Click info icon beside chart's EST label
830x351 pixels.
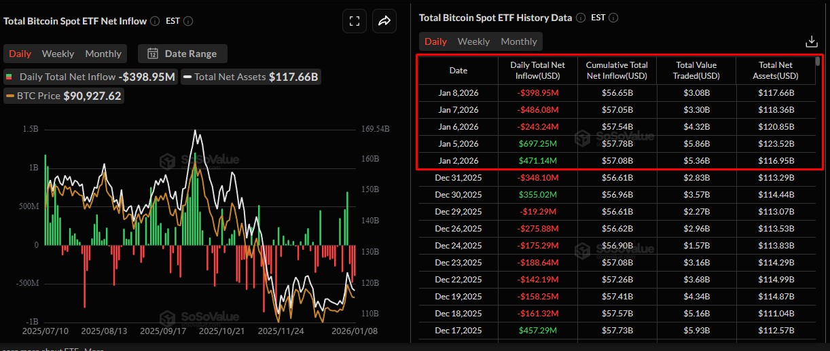[x=188, y=21]
